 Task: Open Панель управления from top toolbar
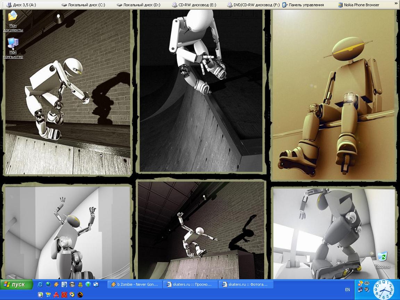click(303, 5)
